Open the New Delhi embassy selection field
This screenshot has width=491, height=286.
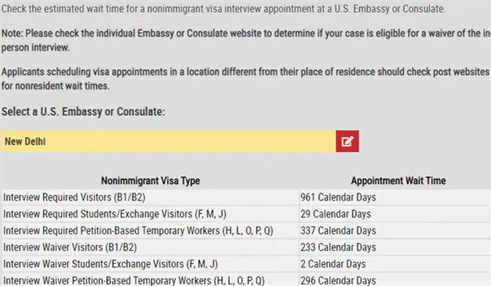[168, 141]
